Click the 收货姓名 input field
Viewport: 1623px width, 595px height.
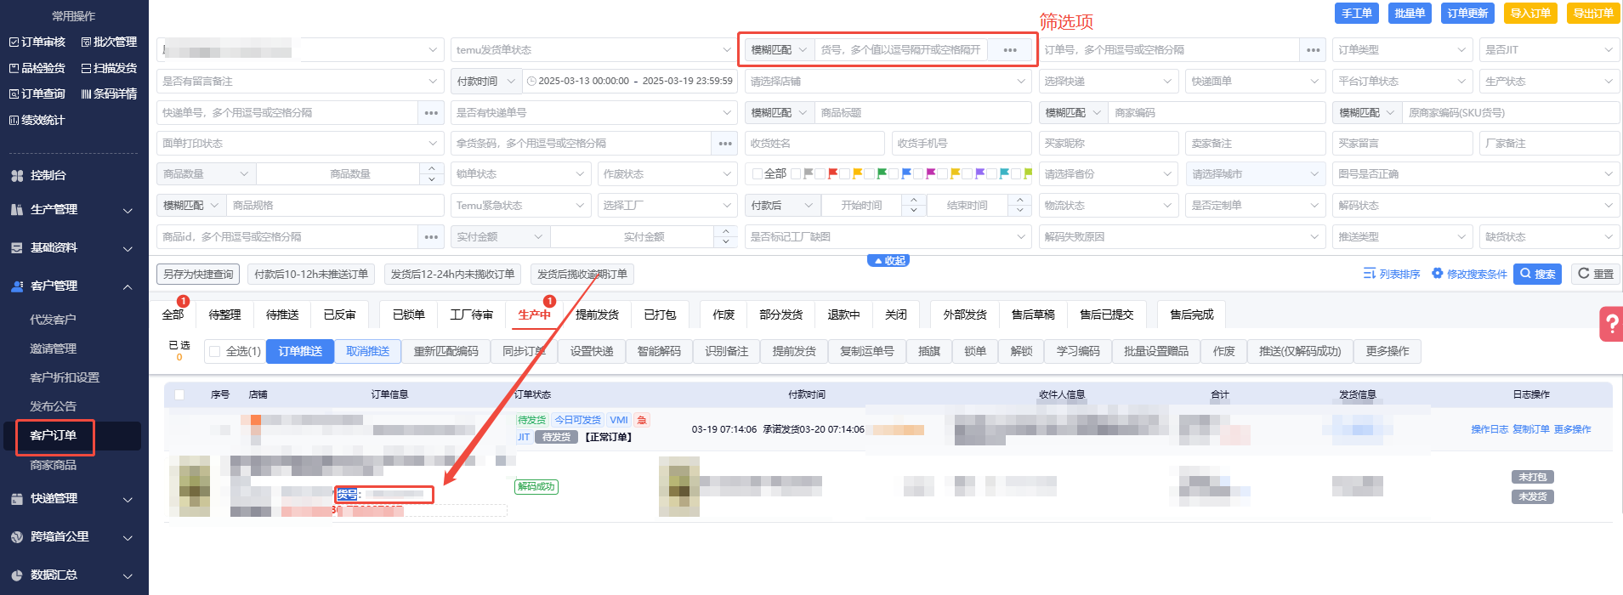click(x=814, y=144)
